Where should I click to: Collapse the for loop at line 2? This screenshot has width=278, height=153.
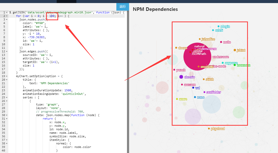click(7, 16)
